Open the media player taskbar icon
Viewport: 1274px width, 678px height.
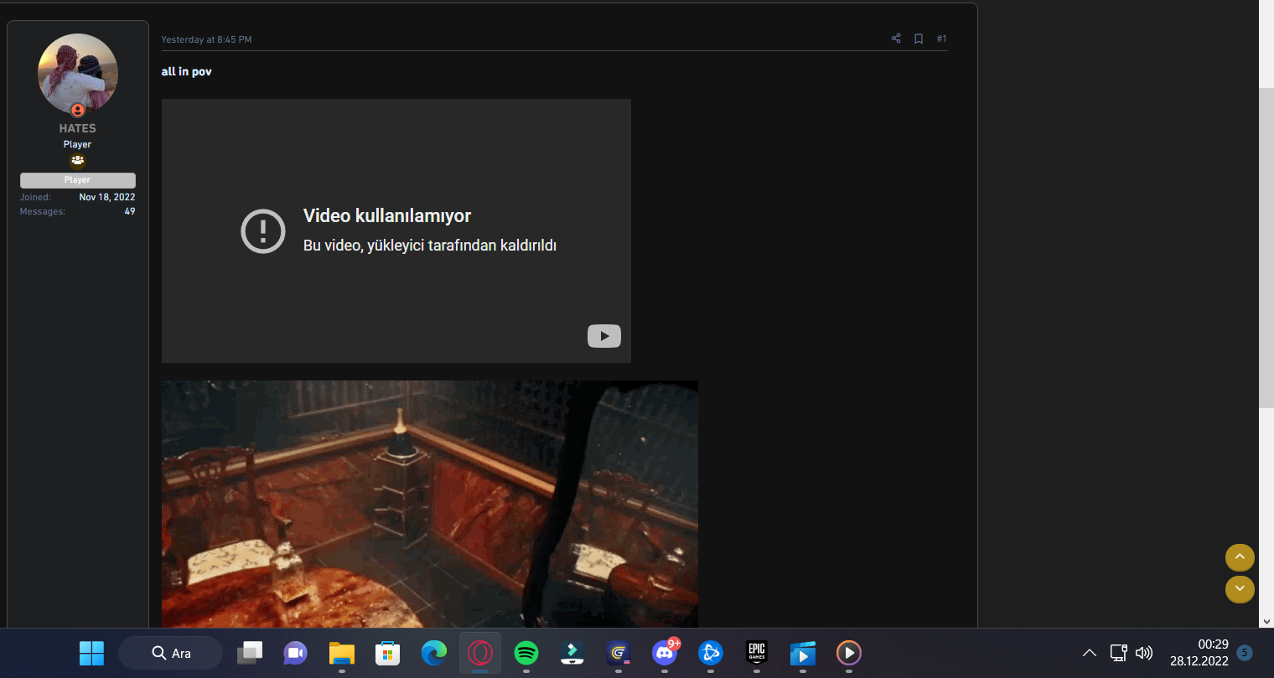849,653
